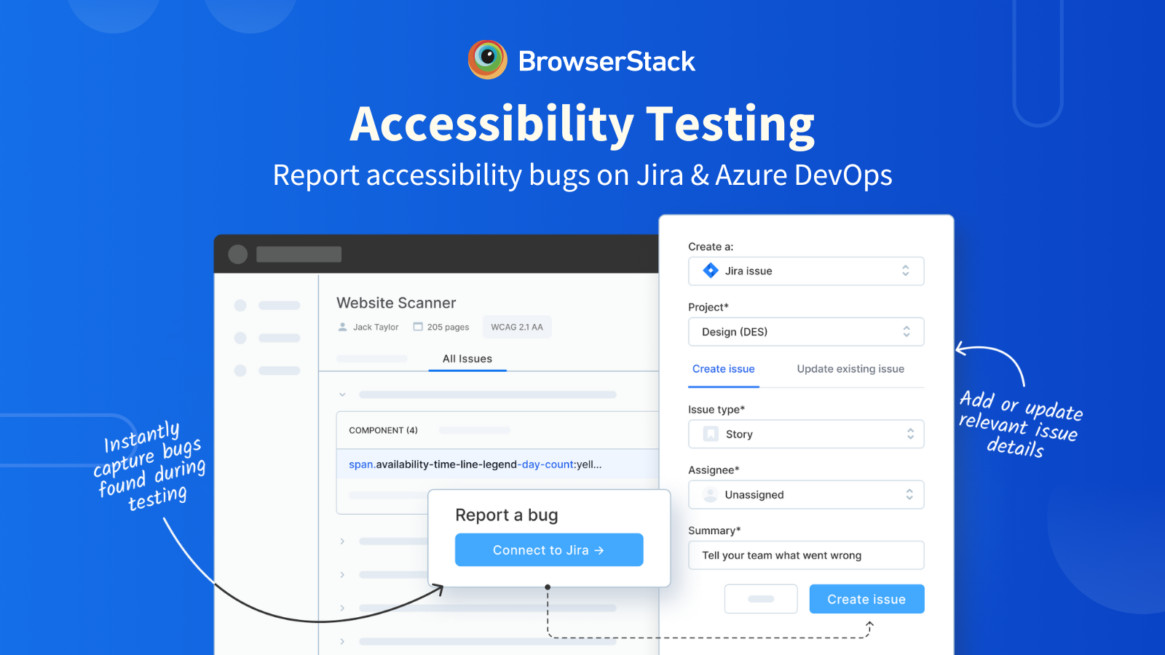
Task: Switch to the Create issue tab
Action: point(723,369)
